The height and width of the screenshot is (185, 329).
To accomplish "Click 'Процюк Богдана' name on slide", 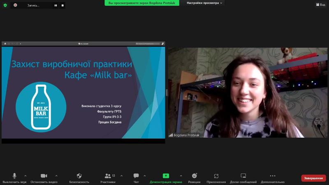I will (110, 122).
